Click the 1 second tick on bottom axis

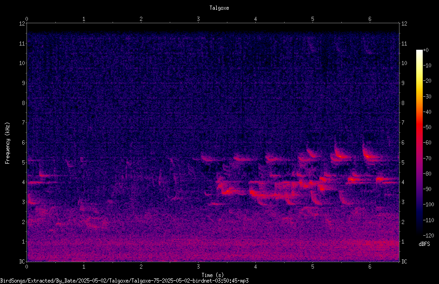84,267
